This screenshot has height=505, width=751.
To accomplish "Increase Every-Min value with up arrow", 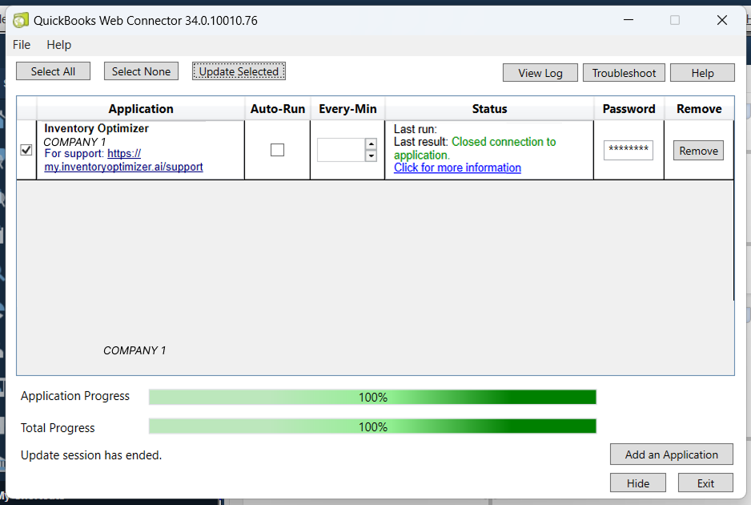I will [x=371, y=143].
